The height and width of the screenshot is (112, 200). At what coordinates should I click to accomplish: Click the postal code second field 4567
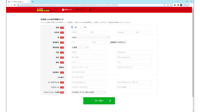point(100,42)
